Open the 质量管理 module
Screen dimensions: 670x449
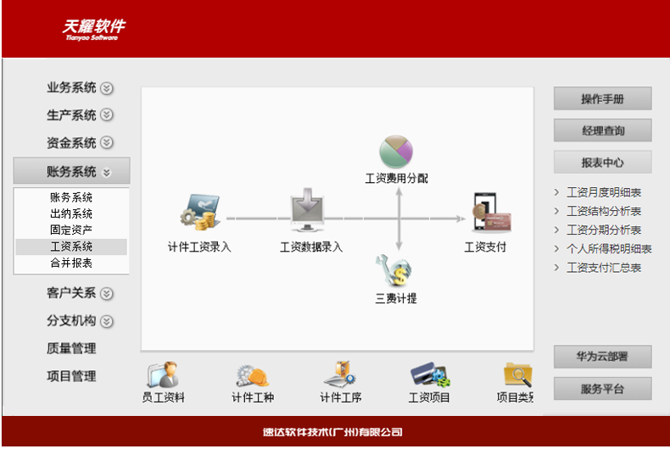71,348
